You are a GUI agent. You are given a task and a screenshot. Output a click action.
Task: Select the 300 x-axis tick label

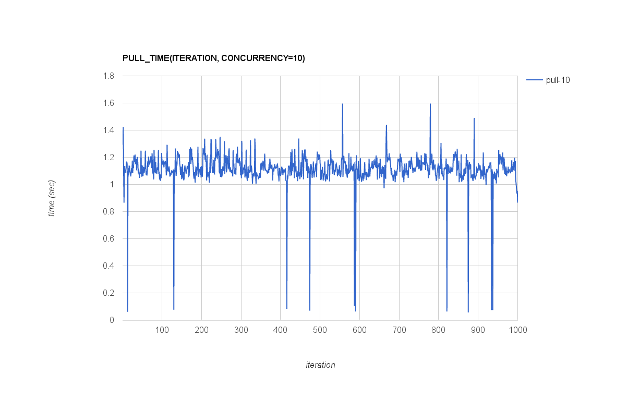(241, 330)
